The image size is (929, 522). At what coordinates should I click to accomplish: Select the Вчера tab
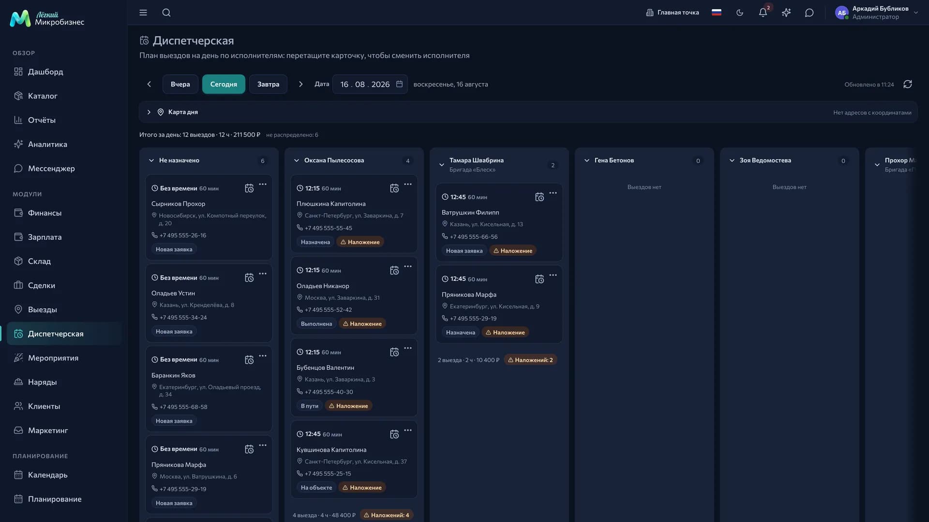pos(180,84)
